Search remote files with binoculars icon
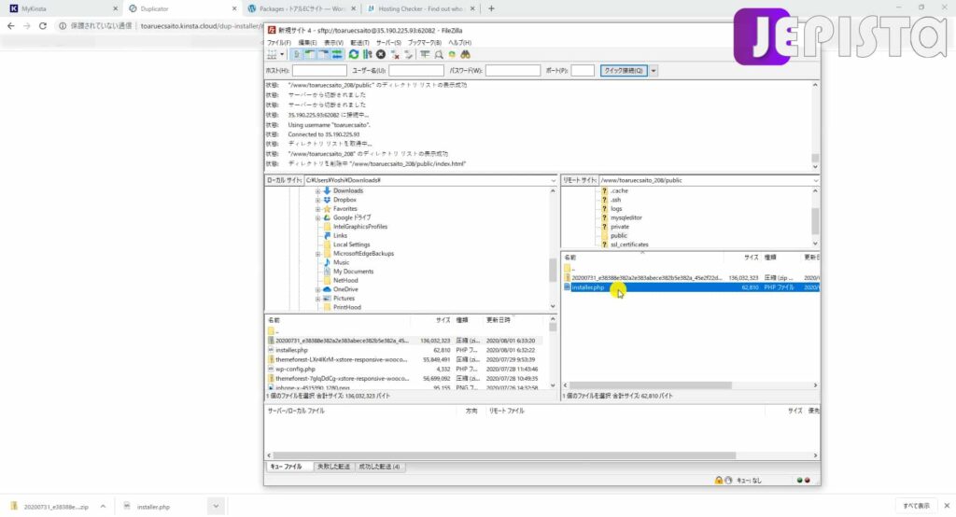 (465, 55)
